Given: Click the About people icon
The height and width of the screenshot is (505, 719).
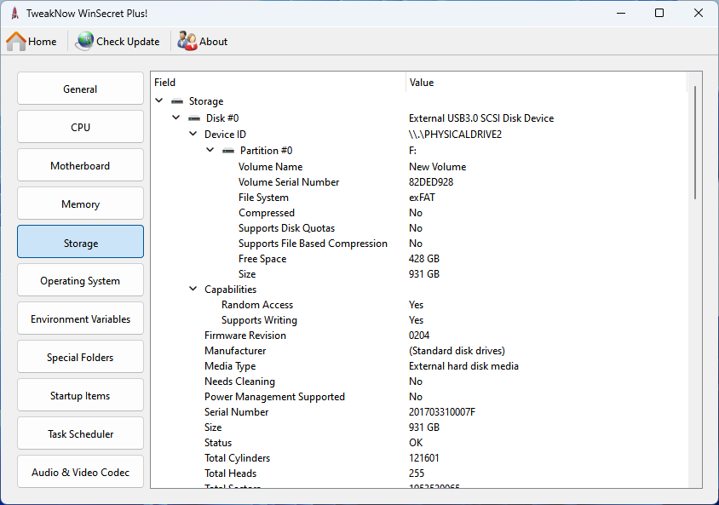Looking at the screenshot, I should point(187,41).
